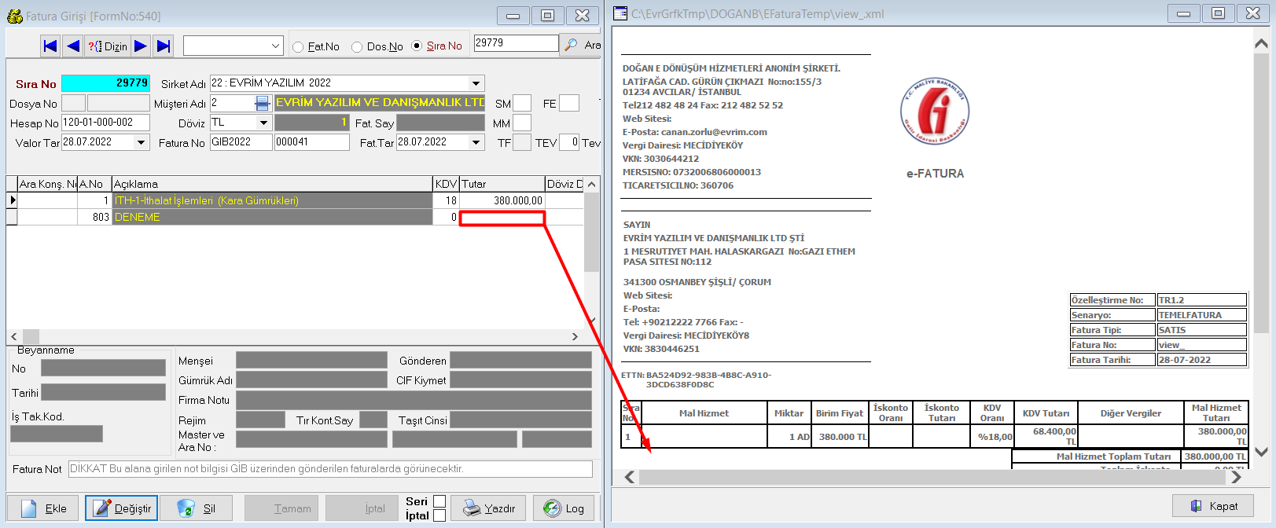
Task: Click the Tutar column header
Action: point(502,184)
